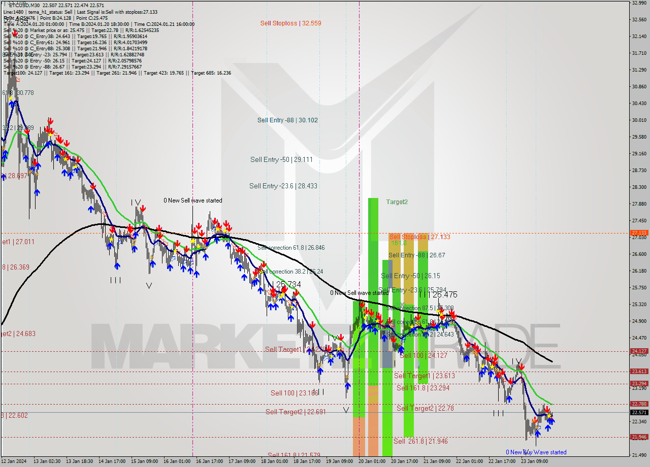This screenshot has height=467, width=650.
Task: Click the 'Sell Entry -88 | 26.67' chart label
Action: click(417, 255)
